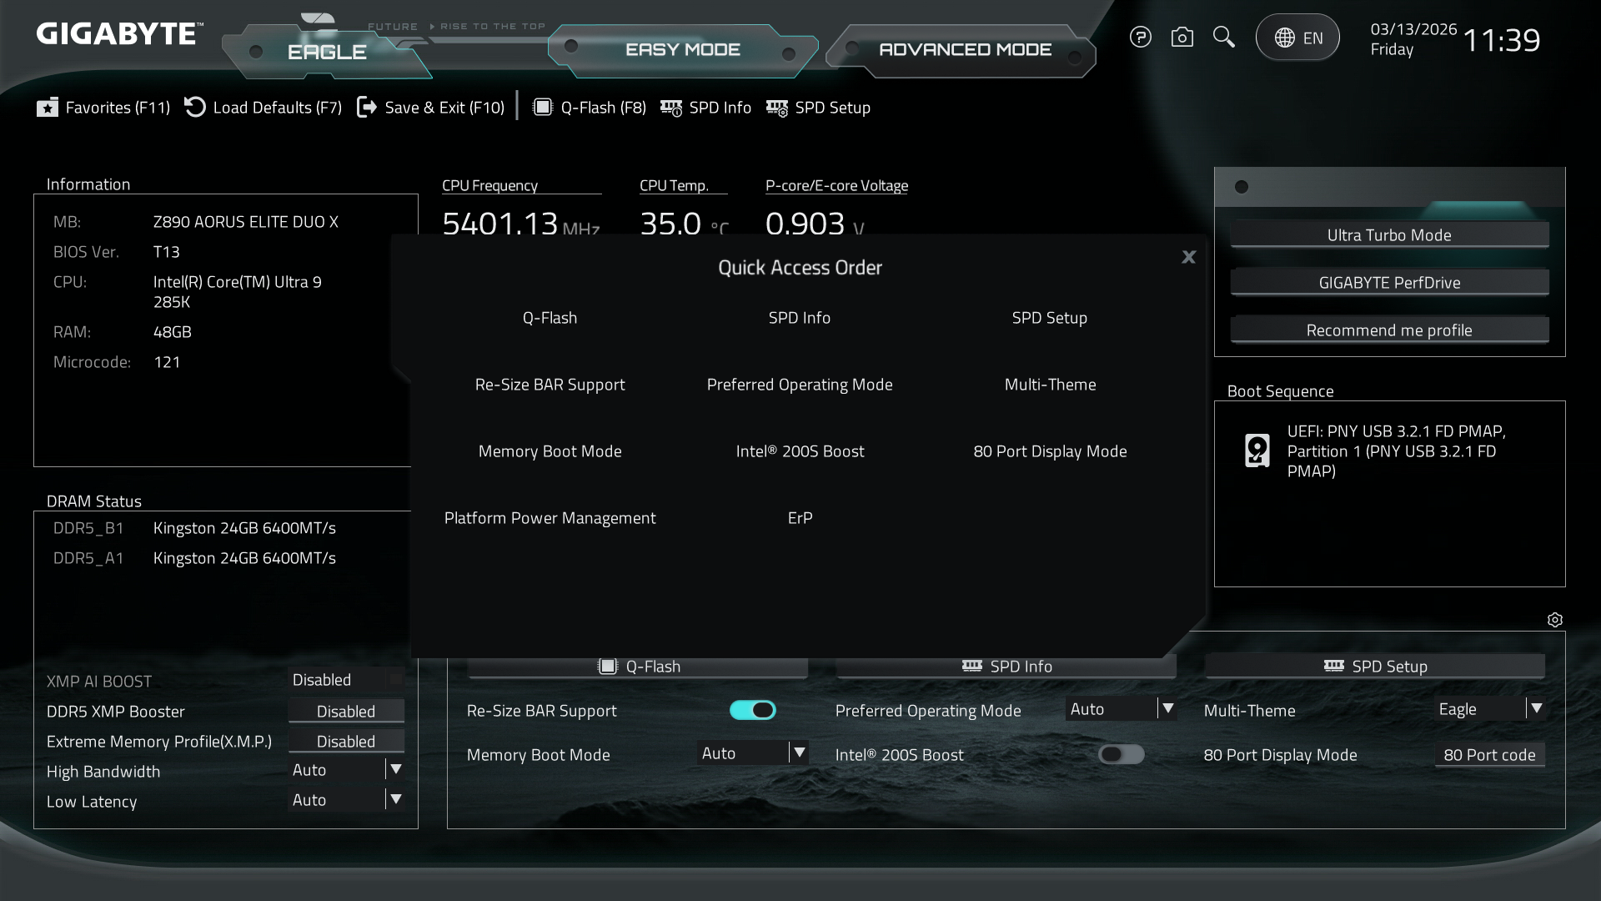Viewport: 1601px width, 901px height.
Task: Click Recommend me profile button
Action: (x=1389, y=330)
